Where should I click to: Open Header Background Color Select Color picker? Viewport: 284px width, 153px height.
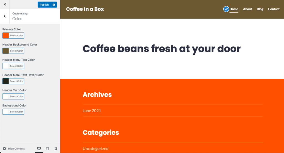16,51
